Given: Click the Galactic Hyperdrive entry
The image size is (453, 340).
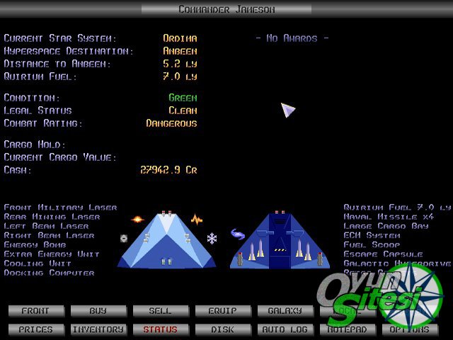Looking at the screenshot, I should coord(397,263).
